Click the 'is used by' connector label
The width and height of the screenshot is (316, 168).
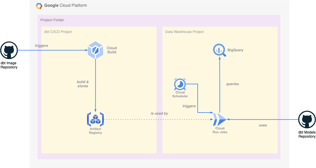click(159, 113)
